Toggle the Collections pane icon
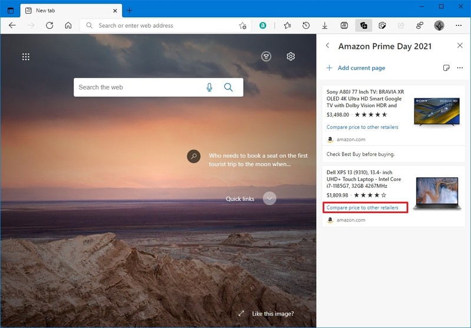Screen dimensions: 471x328 point(363,25)
